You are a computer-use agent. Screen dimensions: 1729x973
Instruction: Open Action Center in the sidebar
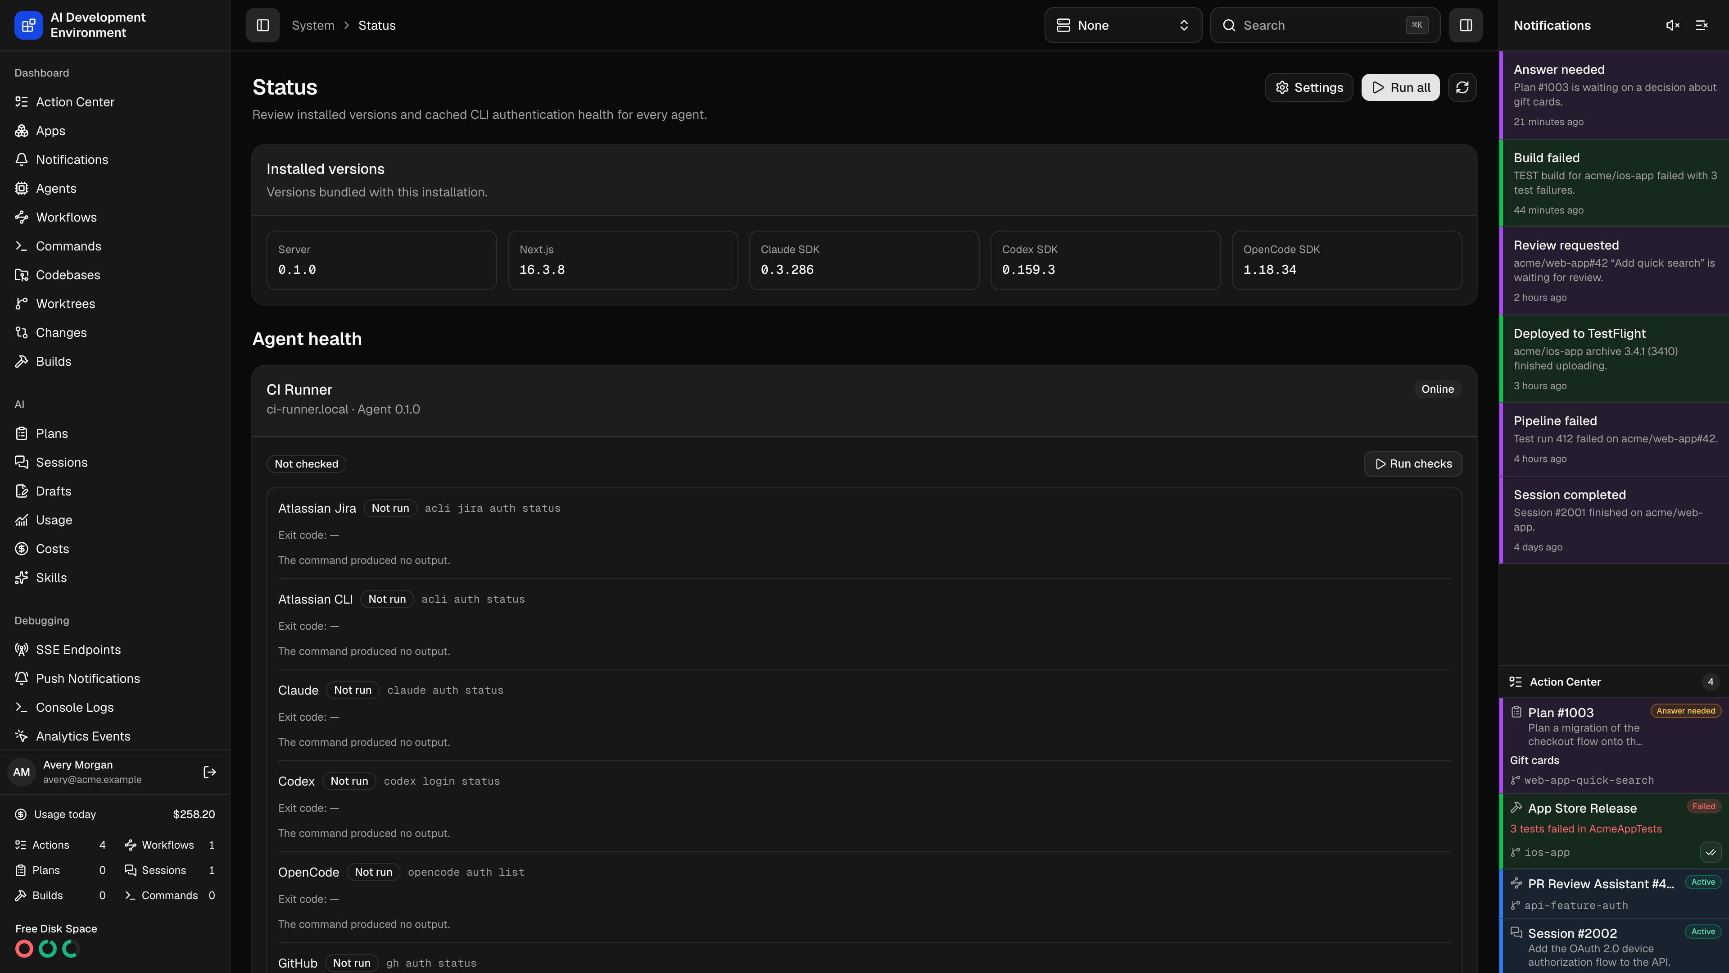[x=115, y=102]
